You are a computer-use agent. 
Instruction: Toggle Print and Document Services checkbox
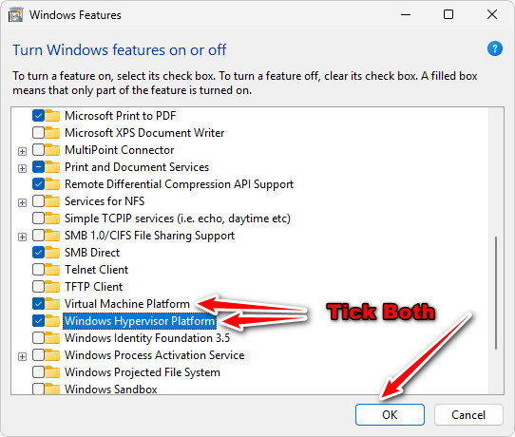pos(38,167)
